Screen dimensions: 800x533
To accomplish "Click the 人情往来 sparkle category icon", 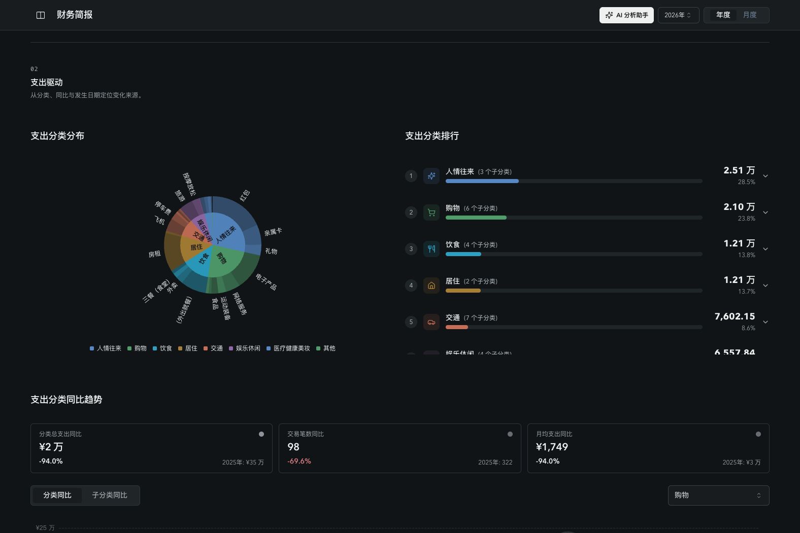I will (x=431, y=176).
